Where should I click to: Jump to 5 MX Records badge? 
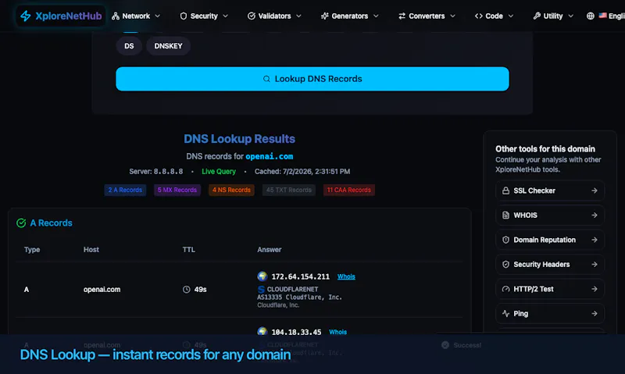pyautogui.click(x=177, y=190)
